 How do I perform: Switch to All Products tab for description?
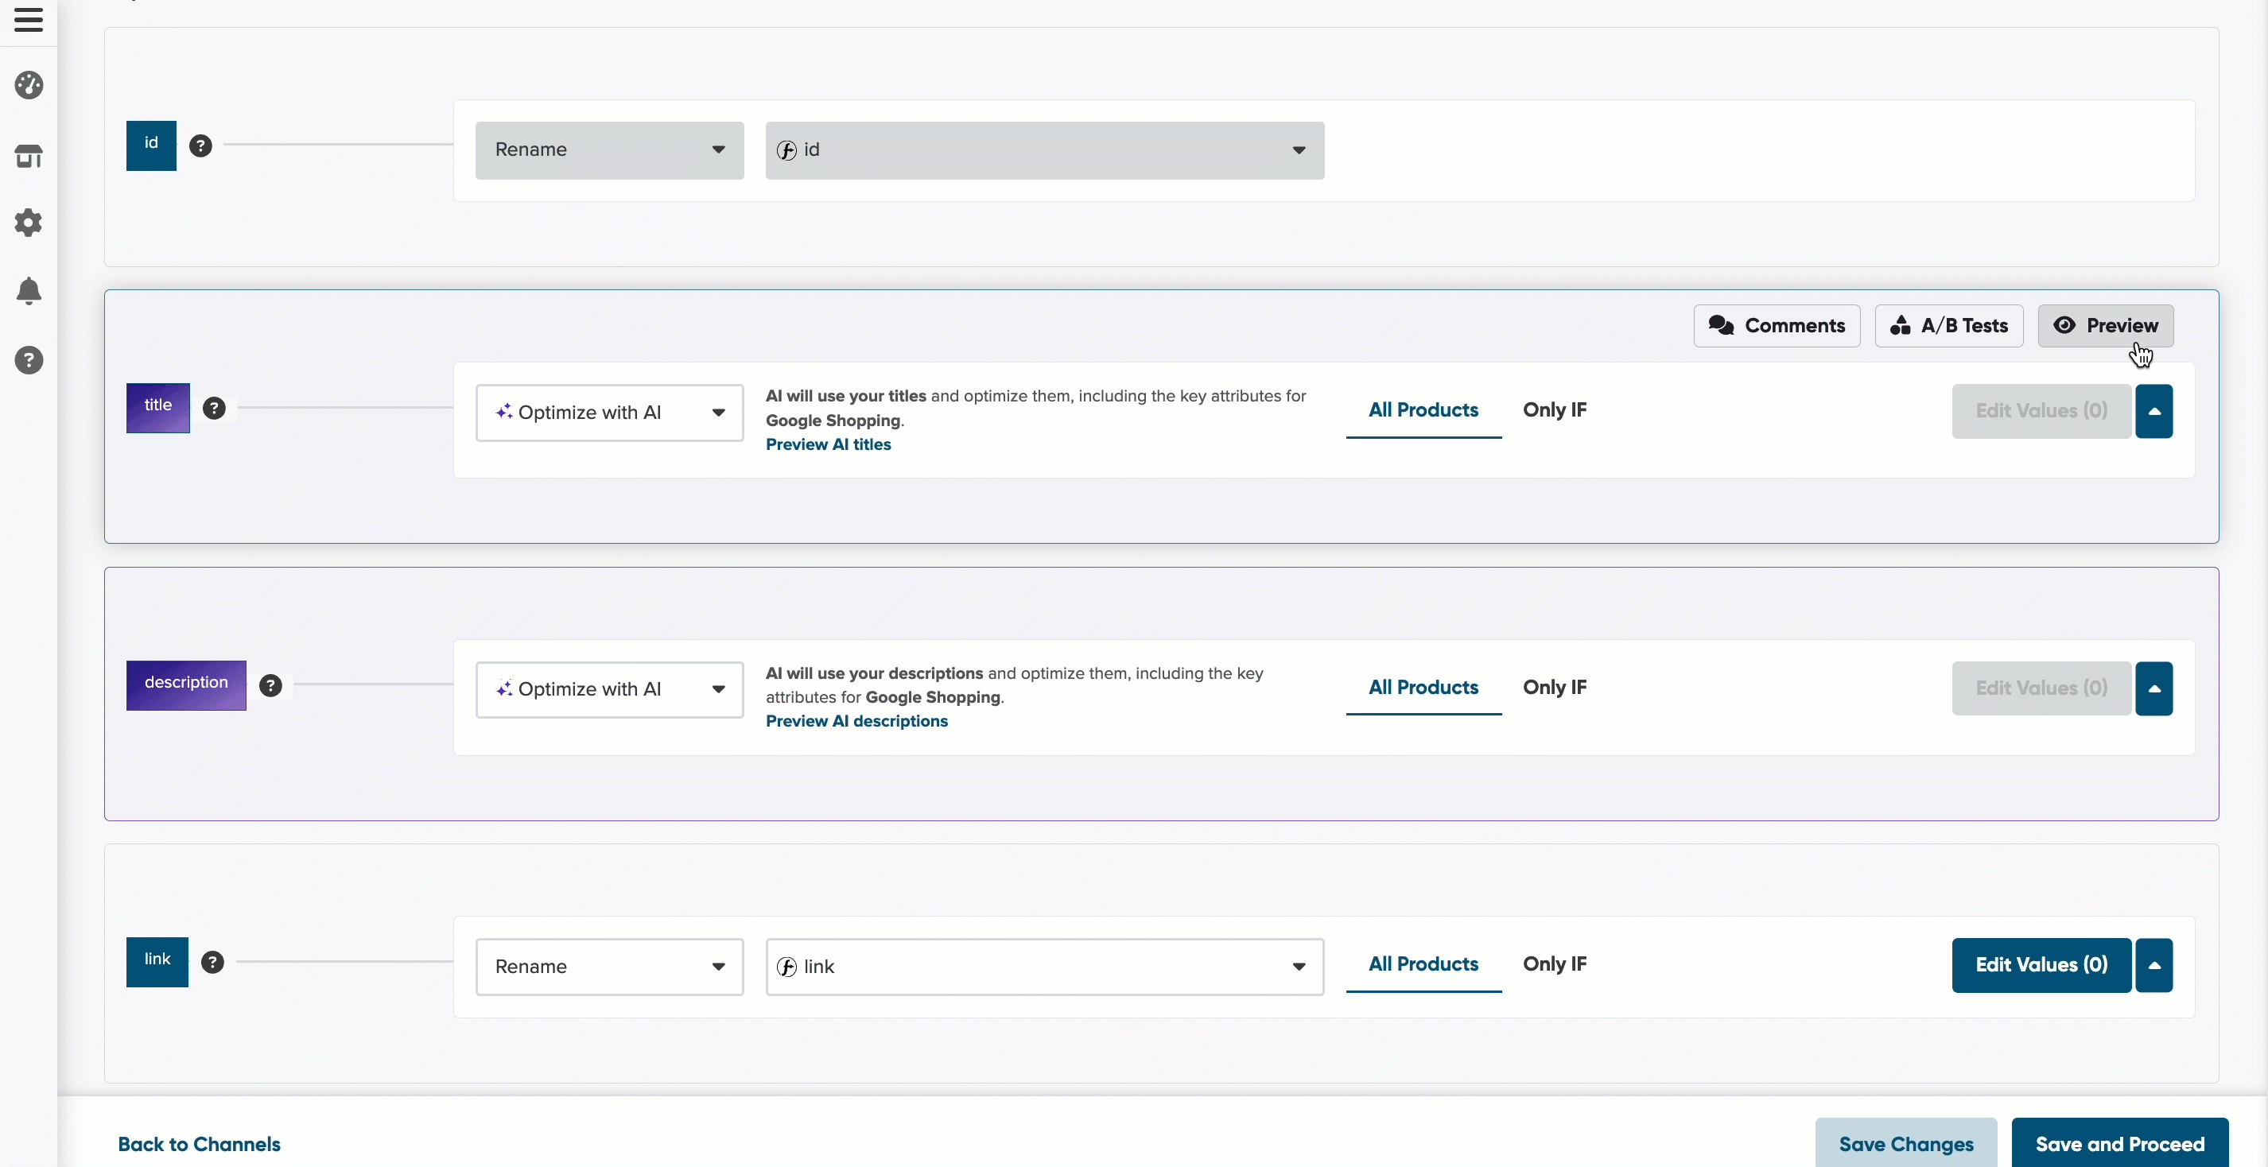1423,688
